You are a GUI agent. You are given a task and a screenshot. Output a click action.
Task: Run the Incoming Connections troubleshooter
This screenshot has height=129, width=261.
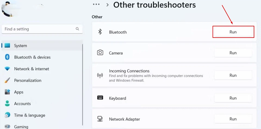pyautogui.click(x=233, y=75)
